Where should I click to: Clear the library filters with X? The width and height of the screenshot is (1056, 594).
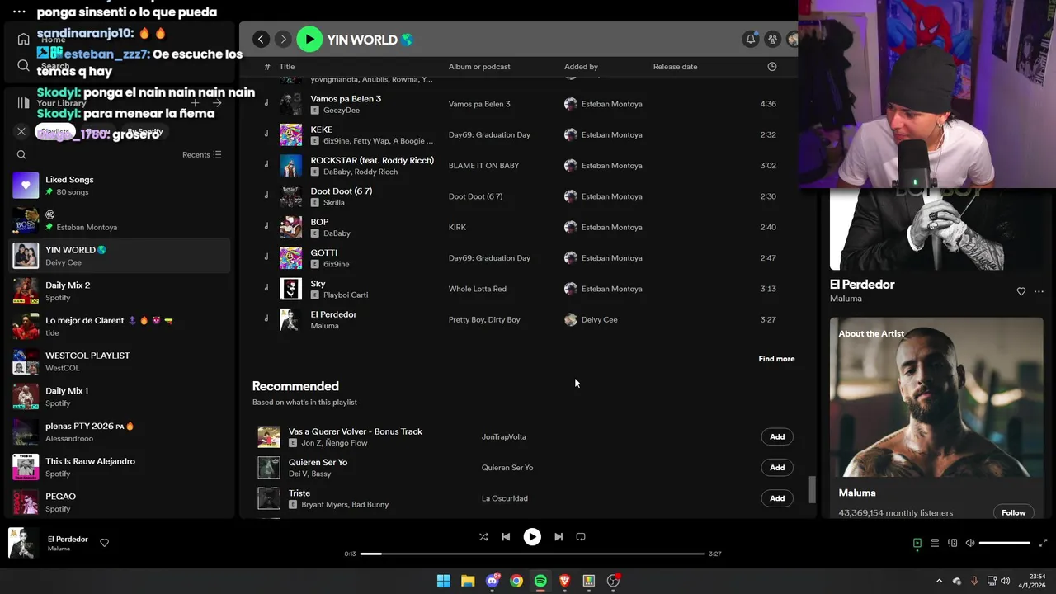coord(21,131)
